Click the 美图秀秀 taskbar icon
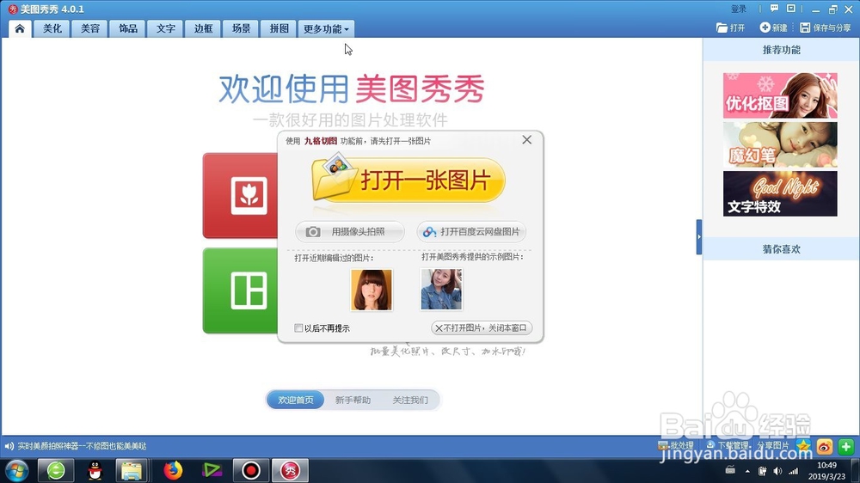Image resolution: width=860 pixels, height=483 pixels. click(290, 470)
